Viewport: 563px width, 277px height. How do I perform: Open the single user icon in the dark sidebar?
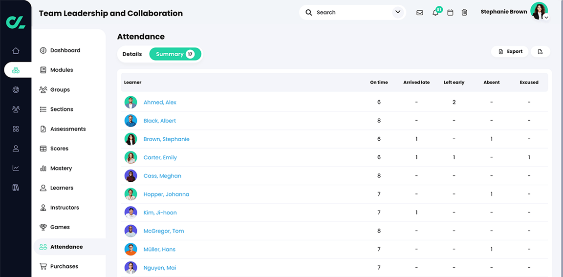[16, 148]
